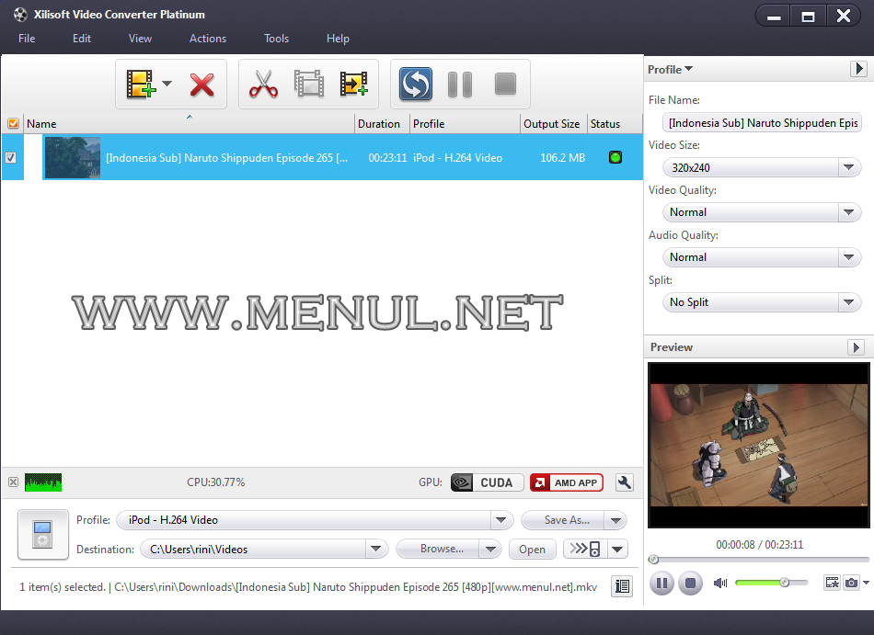
Task: Open the Destination path dropdown
Action: pyautogui.click(x=376, y=550)
